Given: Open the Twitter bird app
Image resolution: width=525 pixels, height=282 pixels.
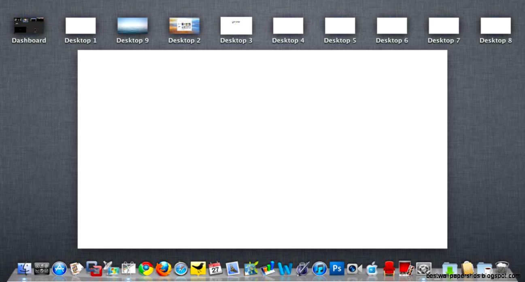Looking at the screenshot, I should coord(198,267).
